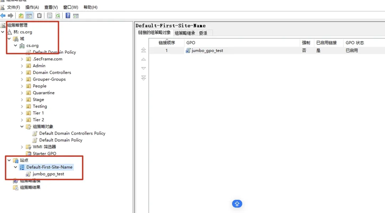Sort by the 已启用链接 column header
385x213 pixels.
pos(329,43)
